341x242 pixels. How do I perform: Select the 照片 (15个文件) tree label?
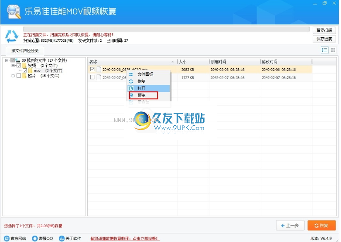click(x=43, y=76)
